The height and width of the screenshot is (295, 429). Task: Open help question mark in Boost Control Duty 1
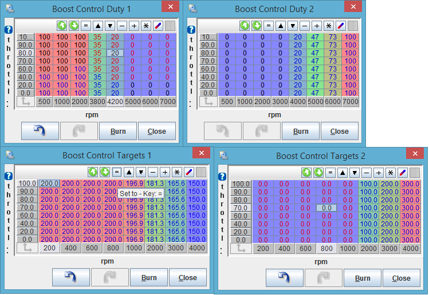pos(9,30)
